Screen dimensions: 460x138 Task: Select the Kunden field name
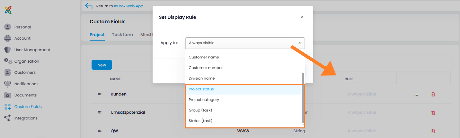(119, 94)
